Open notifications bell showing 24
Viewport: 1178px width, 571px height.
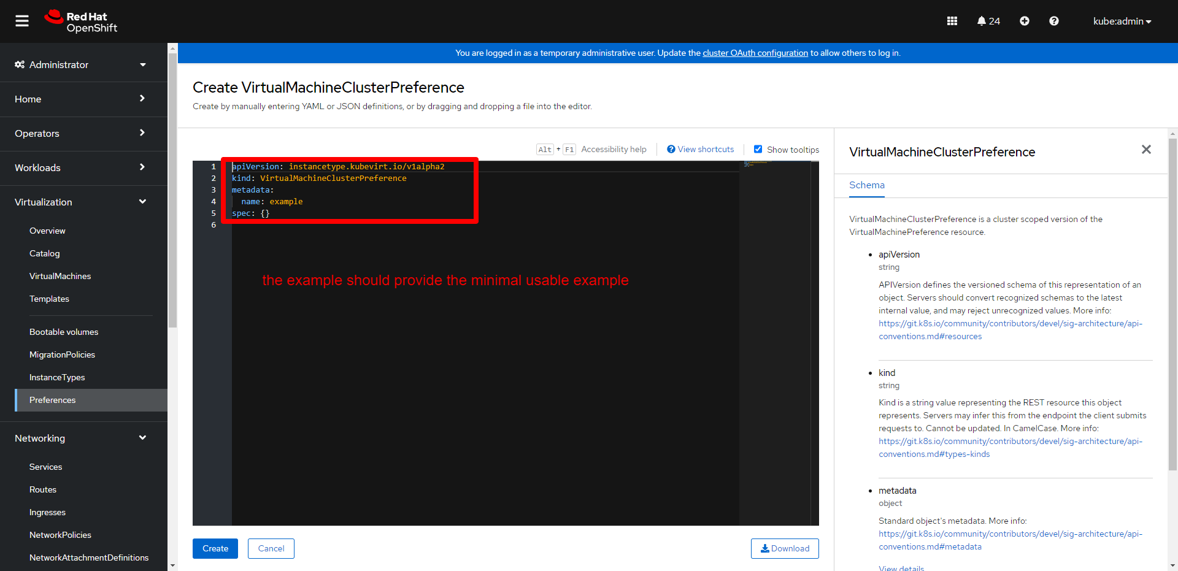pyautogui.click(x=988, y=21)
